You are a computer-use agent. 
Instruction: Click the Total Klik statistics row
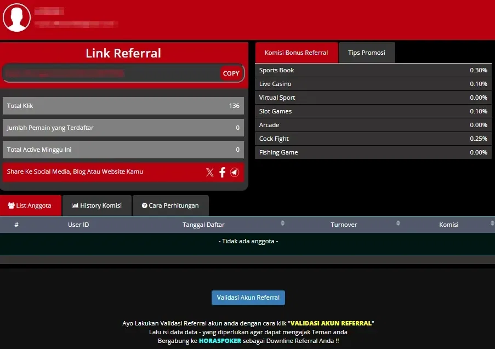point(123,106)
